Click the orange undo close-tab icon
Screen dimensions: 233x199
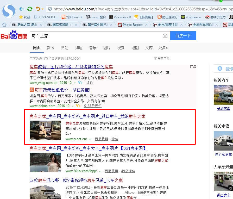point(38,9)
